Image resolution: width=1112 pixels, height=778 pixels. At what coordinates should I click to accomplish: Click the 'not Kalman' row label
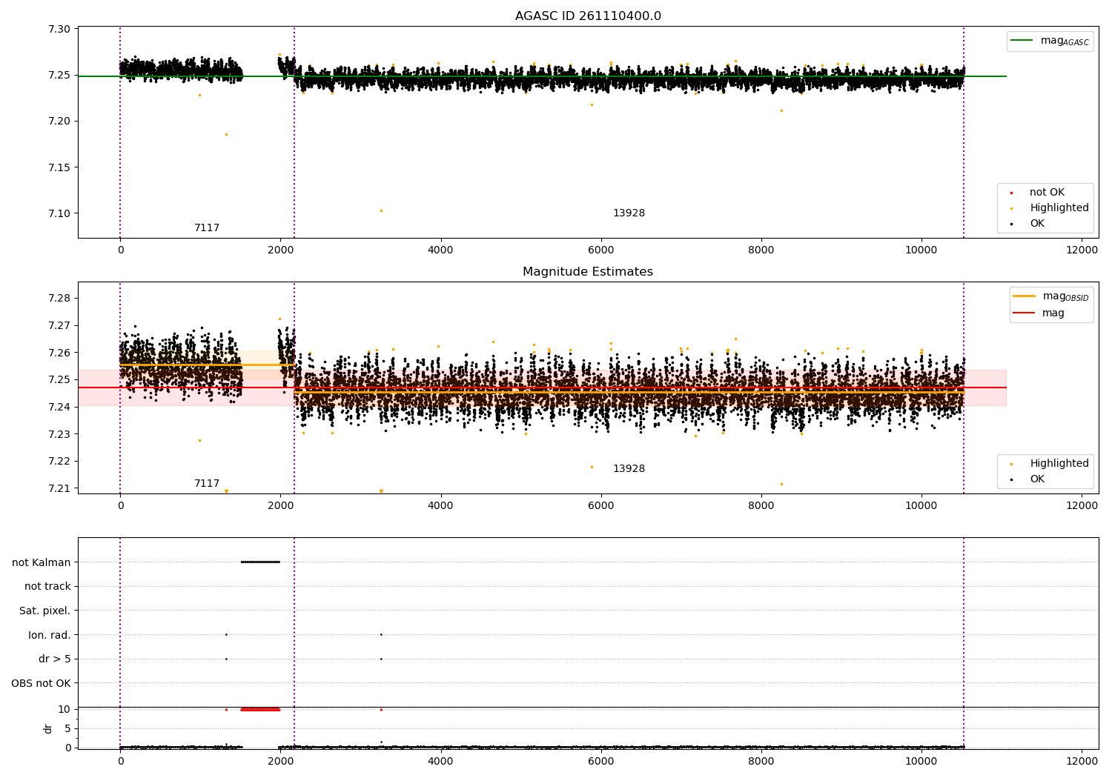(42, 562)
